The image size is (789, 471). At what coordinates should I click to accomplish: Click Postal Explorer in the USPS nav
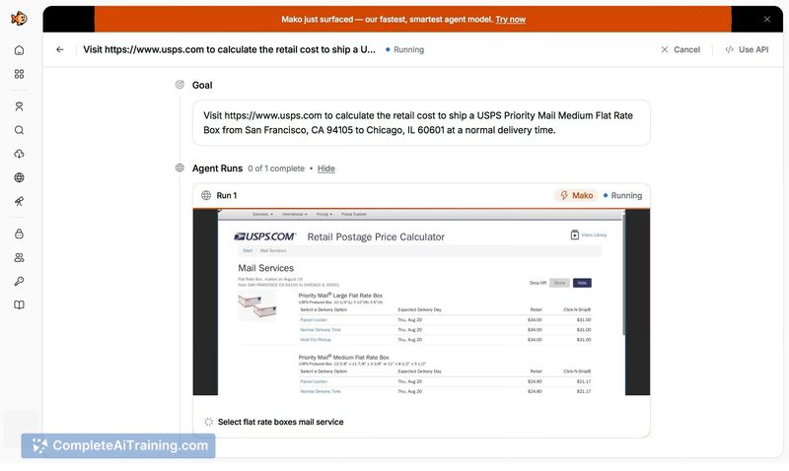pos(354,214)
